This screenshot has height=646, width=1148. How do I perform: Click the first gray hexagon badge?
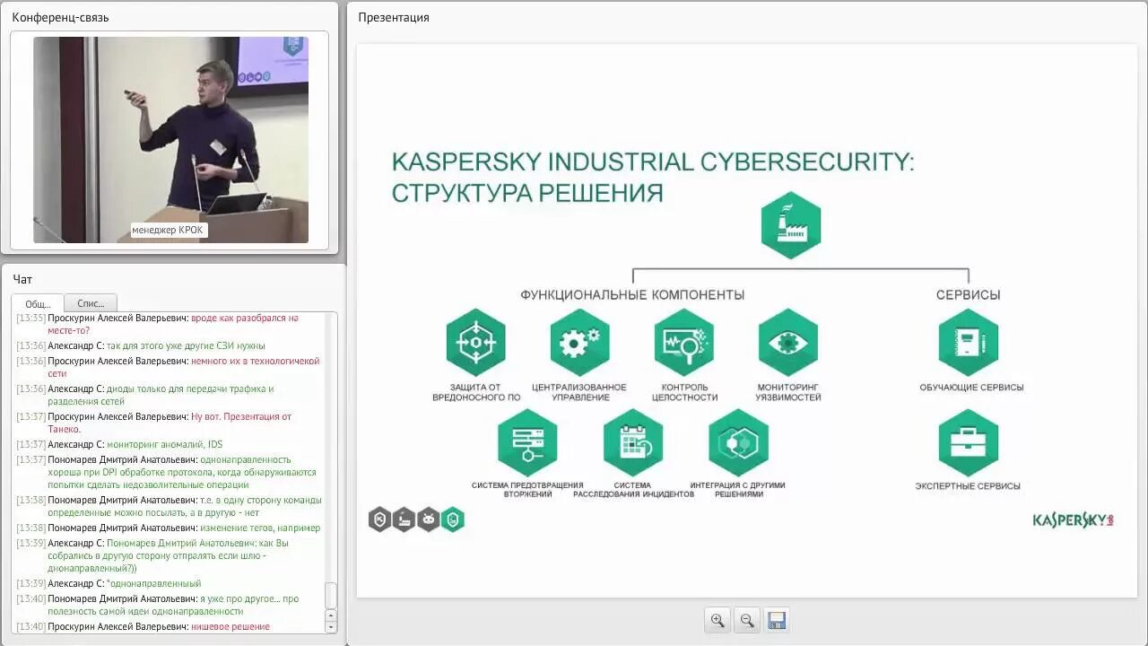380,519
